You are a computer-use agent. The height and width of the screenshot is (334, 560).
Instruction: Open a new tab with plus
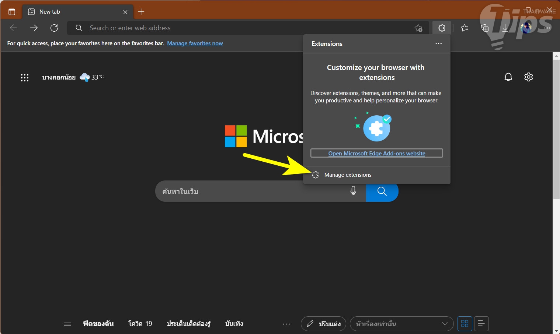141,12
